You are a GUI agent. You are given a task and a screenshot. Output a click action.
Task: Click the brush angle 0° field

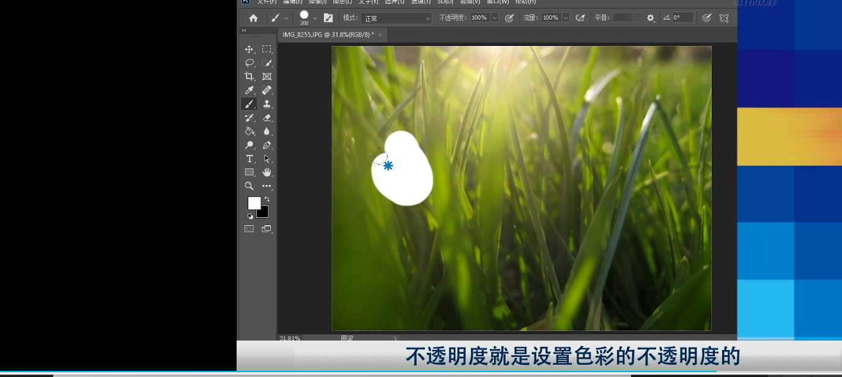click(x=682, y=18)
